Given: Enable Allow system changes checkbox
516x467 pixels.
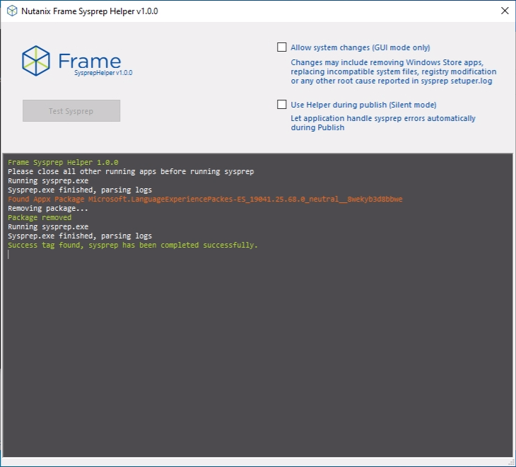Looking at the screenshot, I should coord(282,47).
